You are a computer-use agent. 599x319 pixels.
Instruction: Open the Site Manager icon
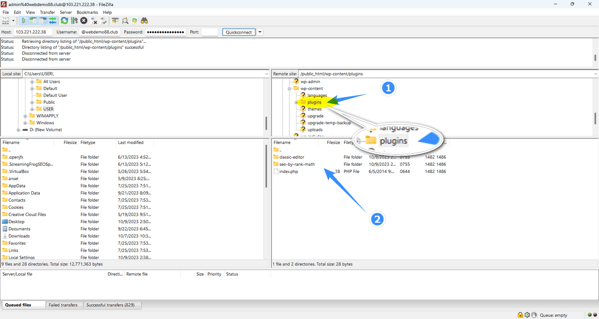[x=5, y=21]
